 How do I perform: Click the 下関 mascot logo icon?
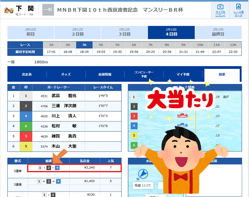(x=9, y=10)
